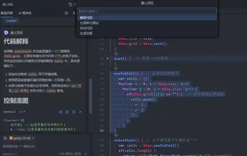This screenshot has width=247, height=156.
Task: Copy the mermaid code block
Action: point(67,112)
